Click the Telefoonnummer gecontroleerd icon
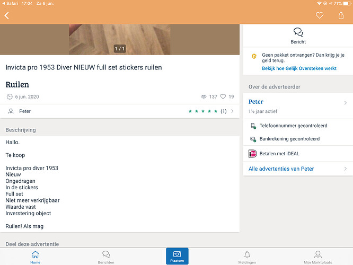This screenshot has height=265, width=353. (253, 126)
